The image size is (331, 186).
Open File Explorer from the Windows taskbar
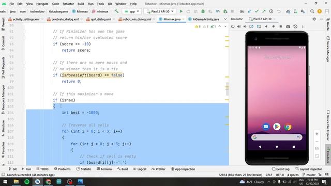16,182
